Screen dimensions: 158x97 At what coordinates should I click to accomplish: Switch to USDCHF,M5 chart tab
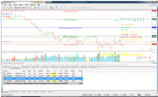[64, 67]
